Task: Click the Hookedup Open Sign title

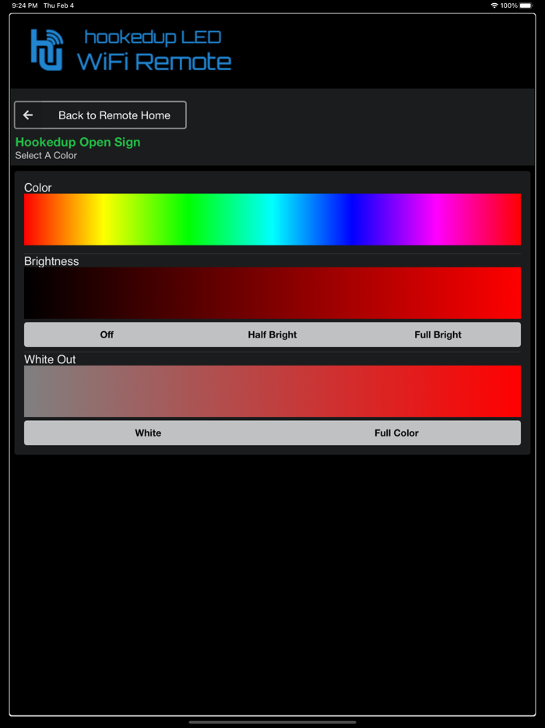Action: [x=78, y=142]
